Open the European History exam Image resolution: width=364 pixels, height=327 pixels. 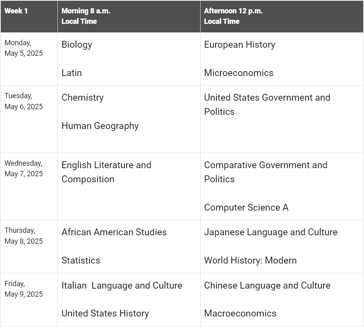pos(239,44)
